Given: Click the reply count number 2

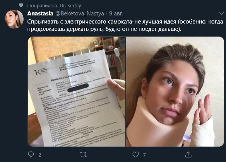Looking at the screenshot, I should (39, 155).
